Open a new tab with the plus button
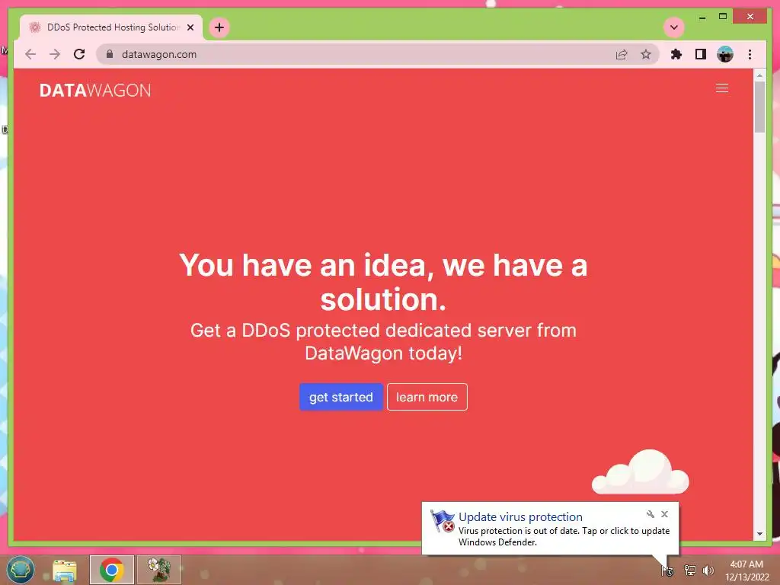 tap(219, 27)
